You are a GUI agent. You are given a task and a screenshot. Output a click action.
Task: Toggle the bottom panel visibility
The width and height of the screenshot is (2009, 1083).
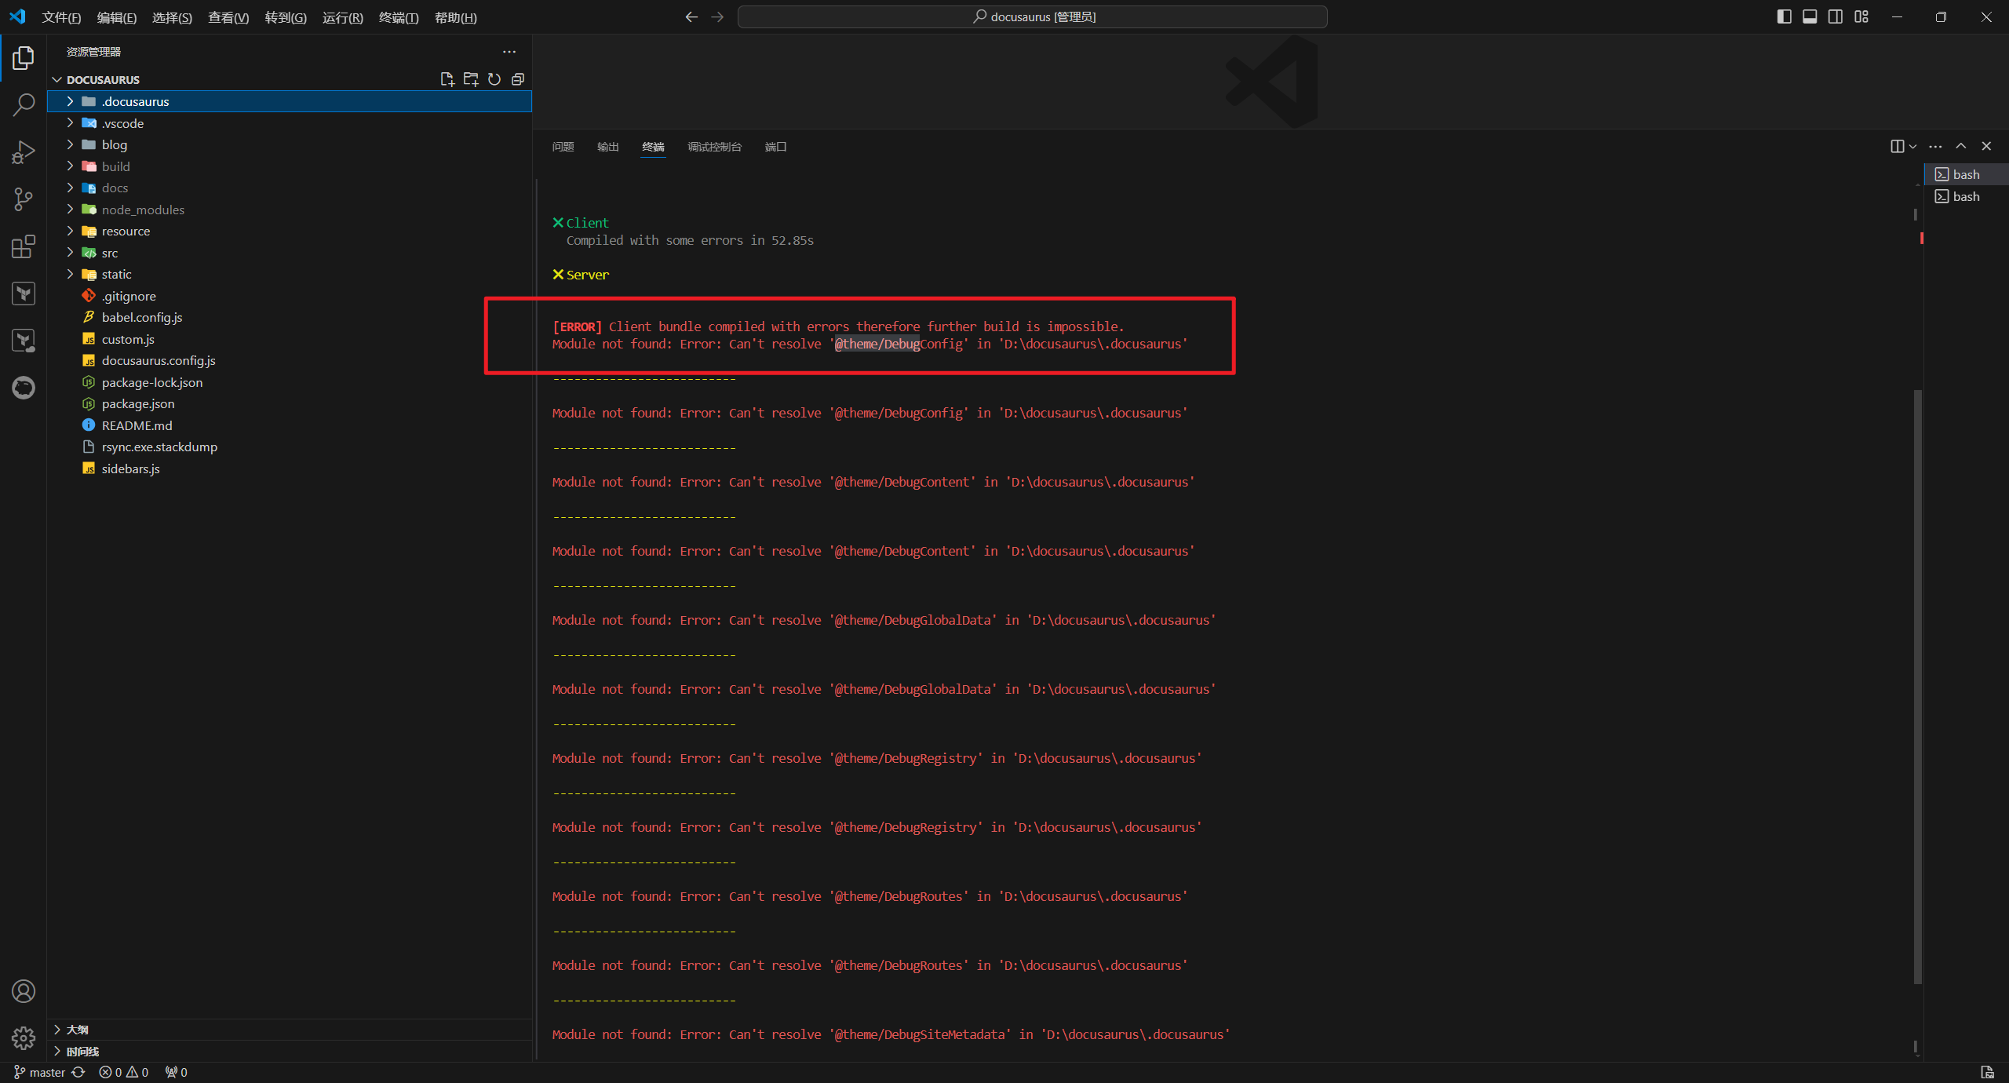[x=1810, y=16]
